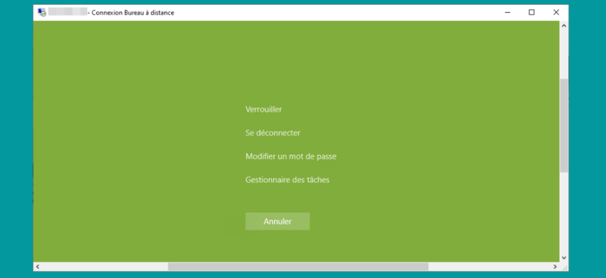Image resolution: width=606 pixels, height=278 pixels.
Task: Click the vertical scrollbar up arrow
Action: (x=563, y=26)
